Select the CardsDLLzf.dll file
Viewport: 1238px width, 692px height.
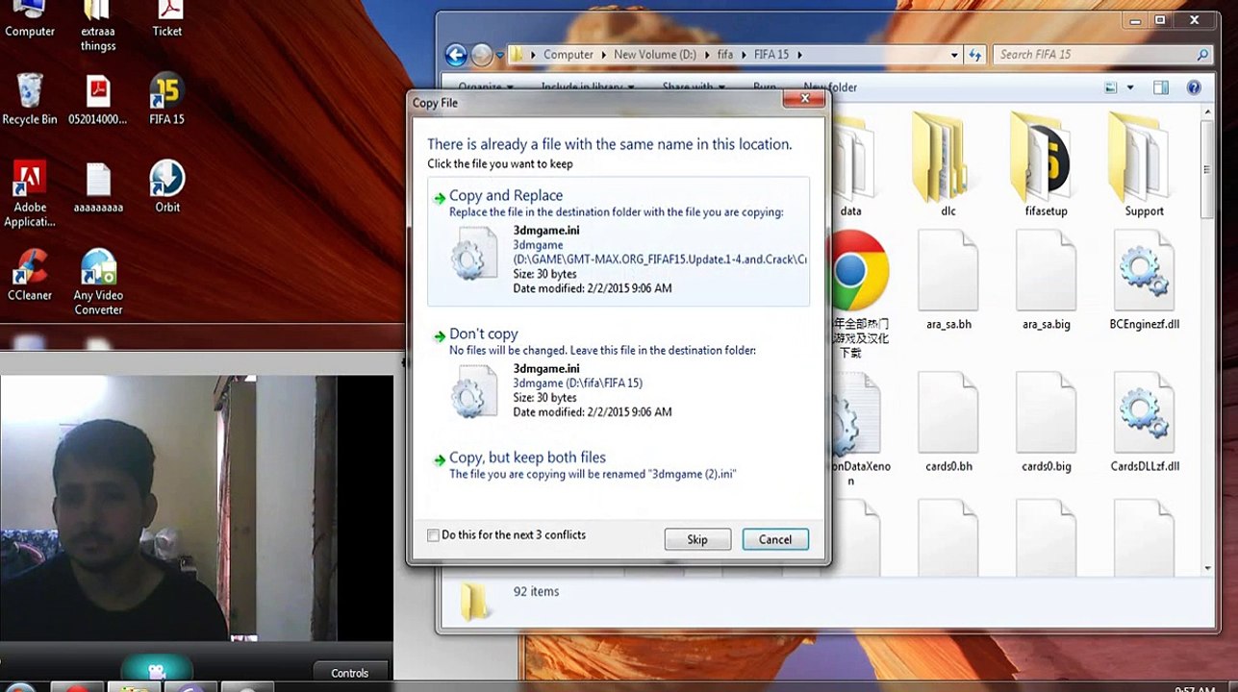pos(1144,423)
